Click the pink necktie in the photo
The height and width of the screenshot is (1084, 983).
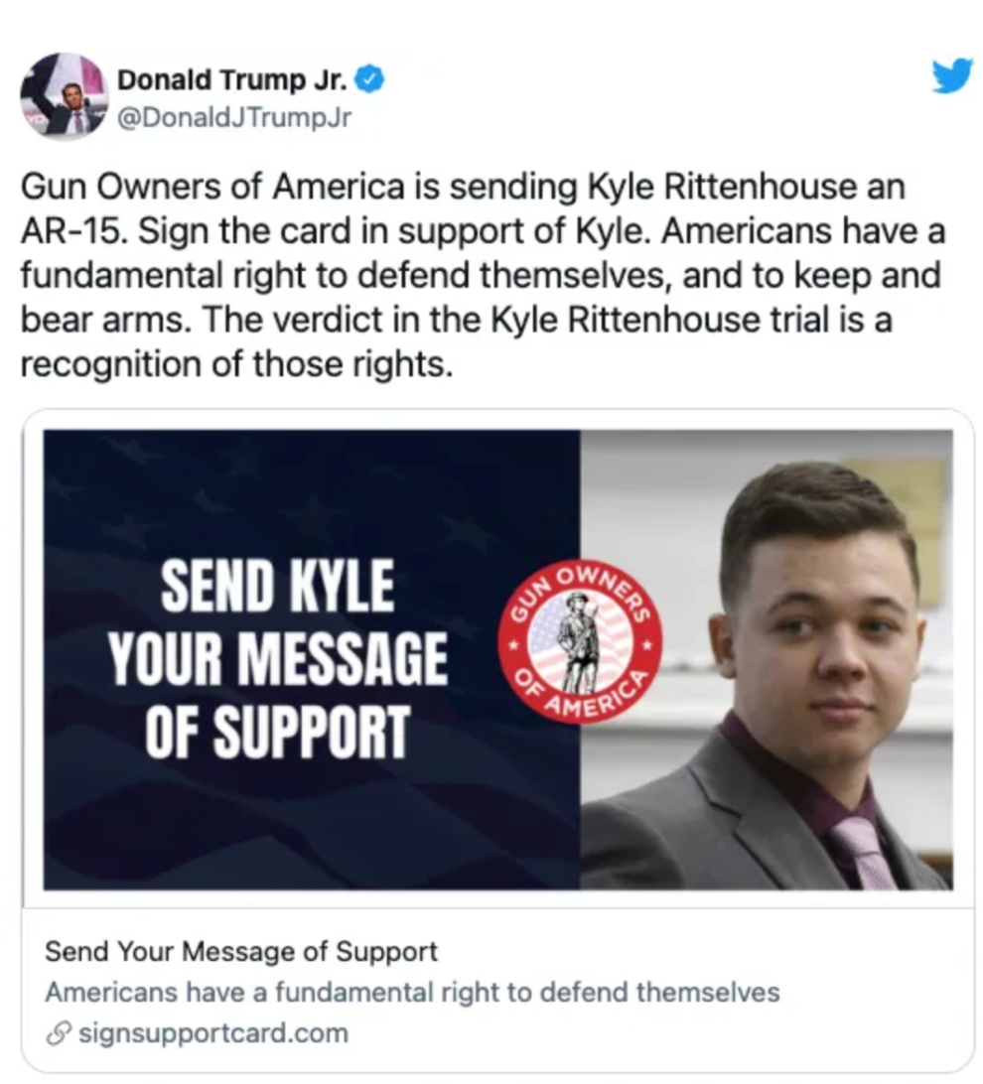point(864,852)
